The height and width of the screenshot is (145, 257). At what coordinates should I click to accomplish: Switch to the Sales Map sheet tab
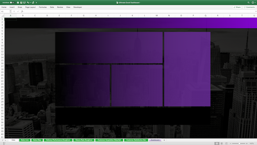[x=37, y=140]
